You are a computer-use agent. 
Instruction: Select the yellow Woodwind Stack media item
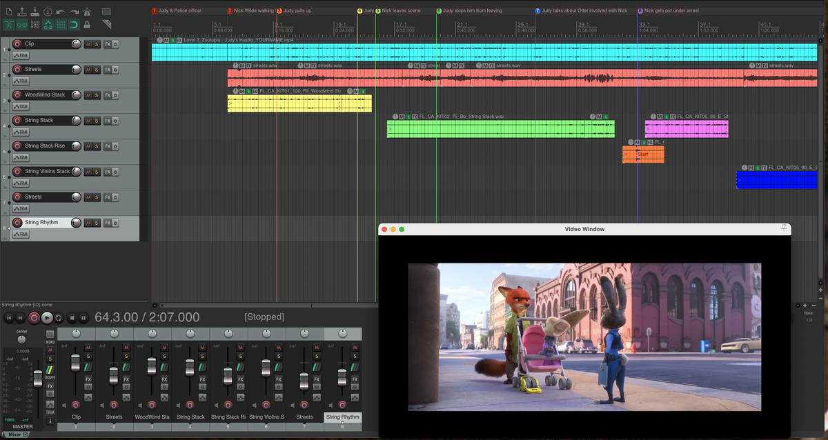tap(299, 103)
